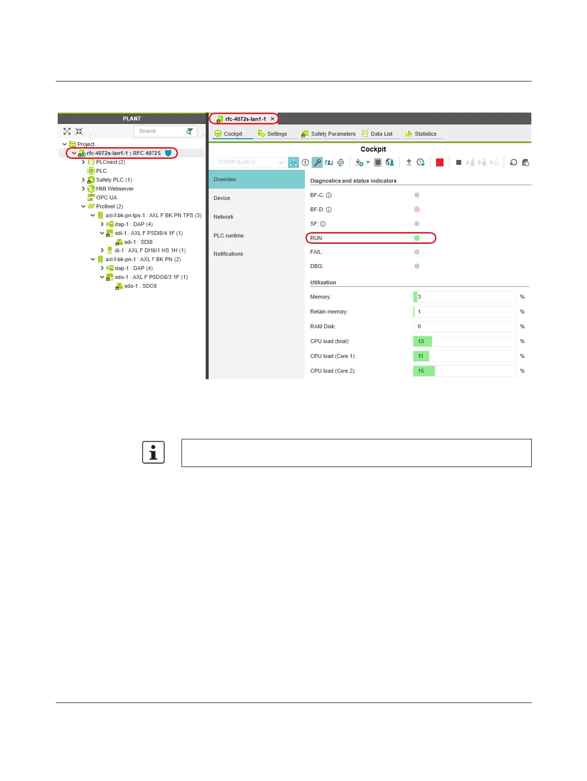Close the rfc-4072s-lan1-1 editor tab

[272, 119]
